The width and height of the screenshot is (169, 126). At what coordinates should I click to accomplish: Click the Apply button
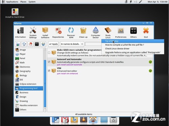point(53,44)
